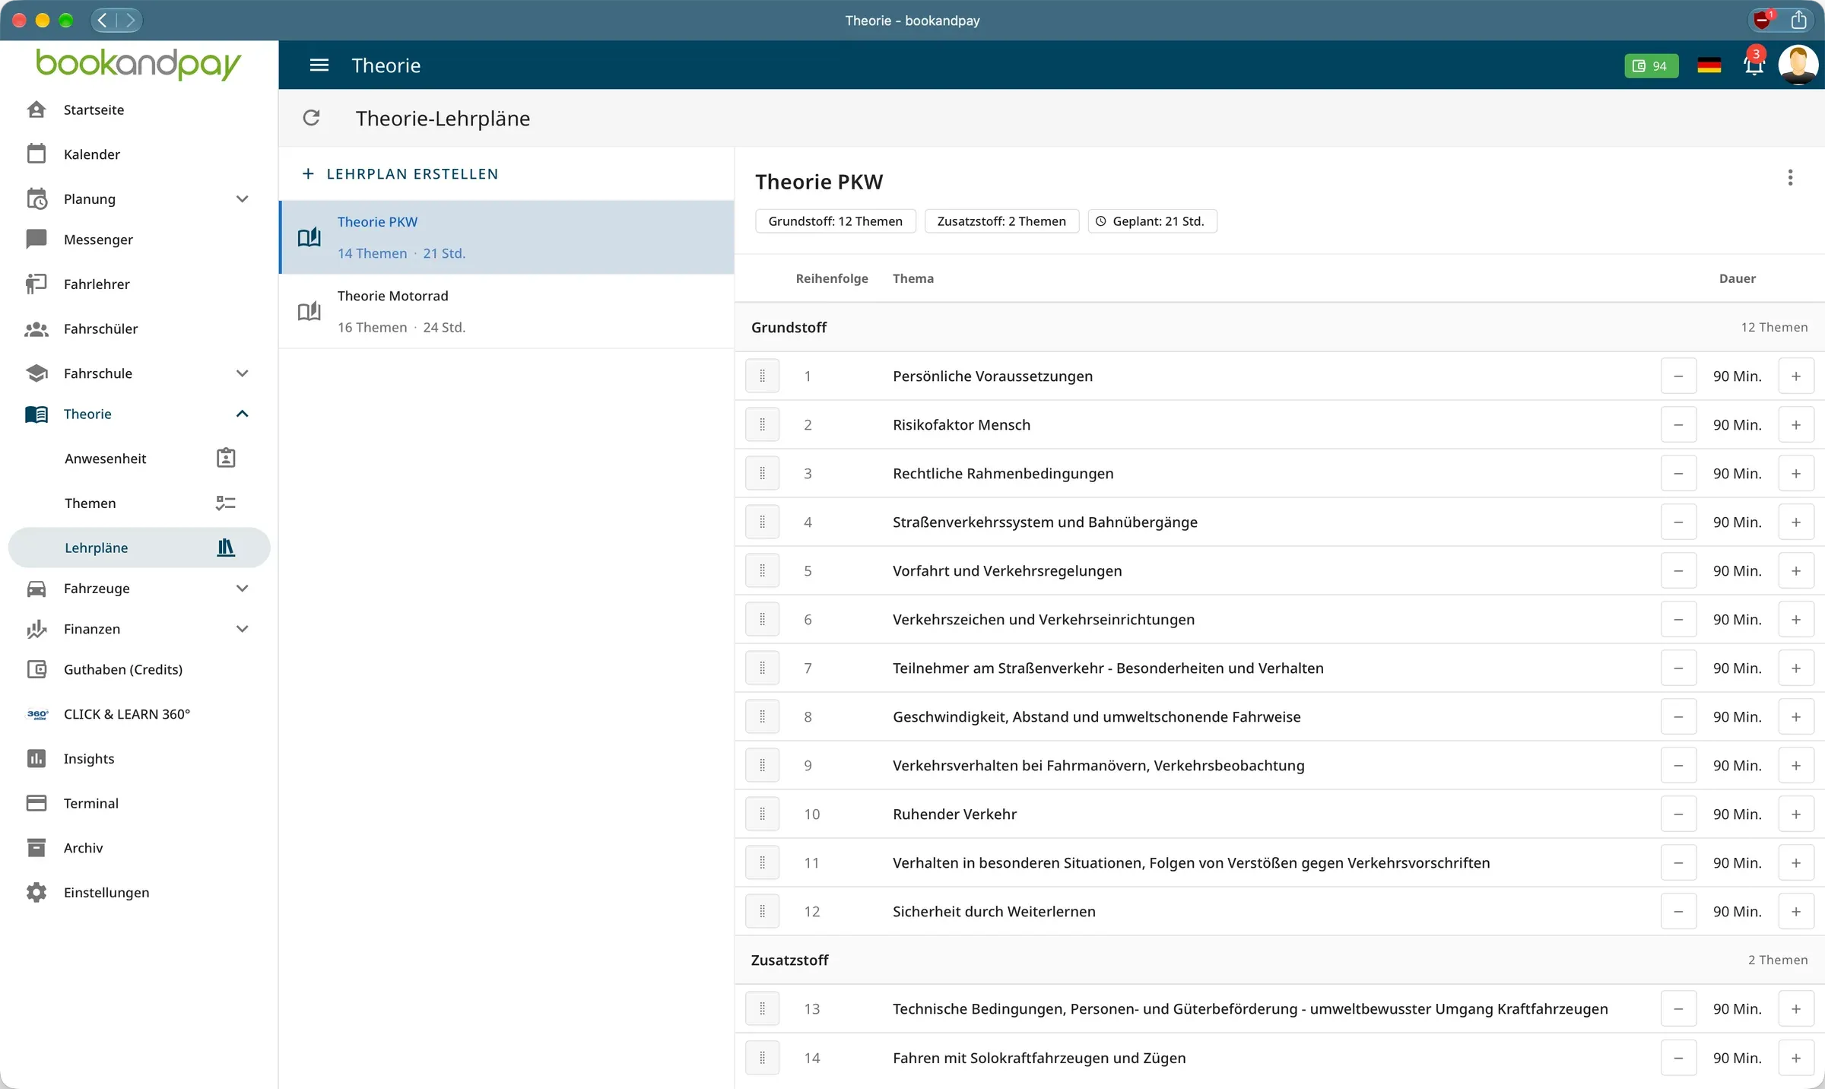The height and width of the screenshot is (1089, 1825).
Task: Click the drag handle of Risikofaktor Mensch row
Action: pos(762,424)
